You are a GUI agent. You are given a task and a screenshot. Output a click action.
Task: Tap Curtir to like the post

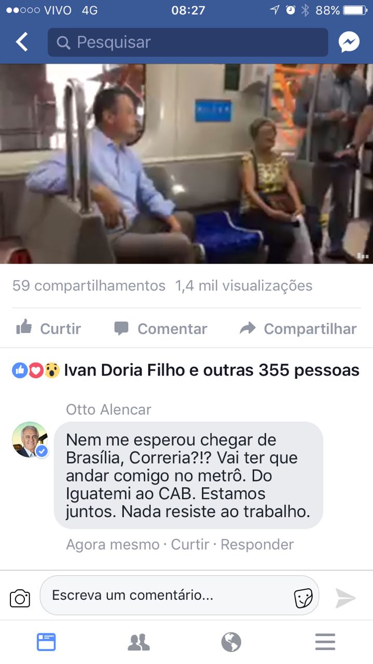[48, 328]
